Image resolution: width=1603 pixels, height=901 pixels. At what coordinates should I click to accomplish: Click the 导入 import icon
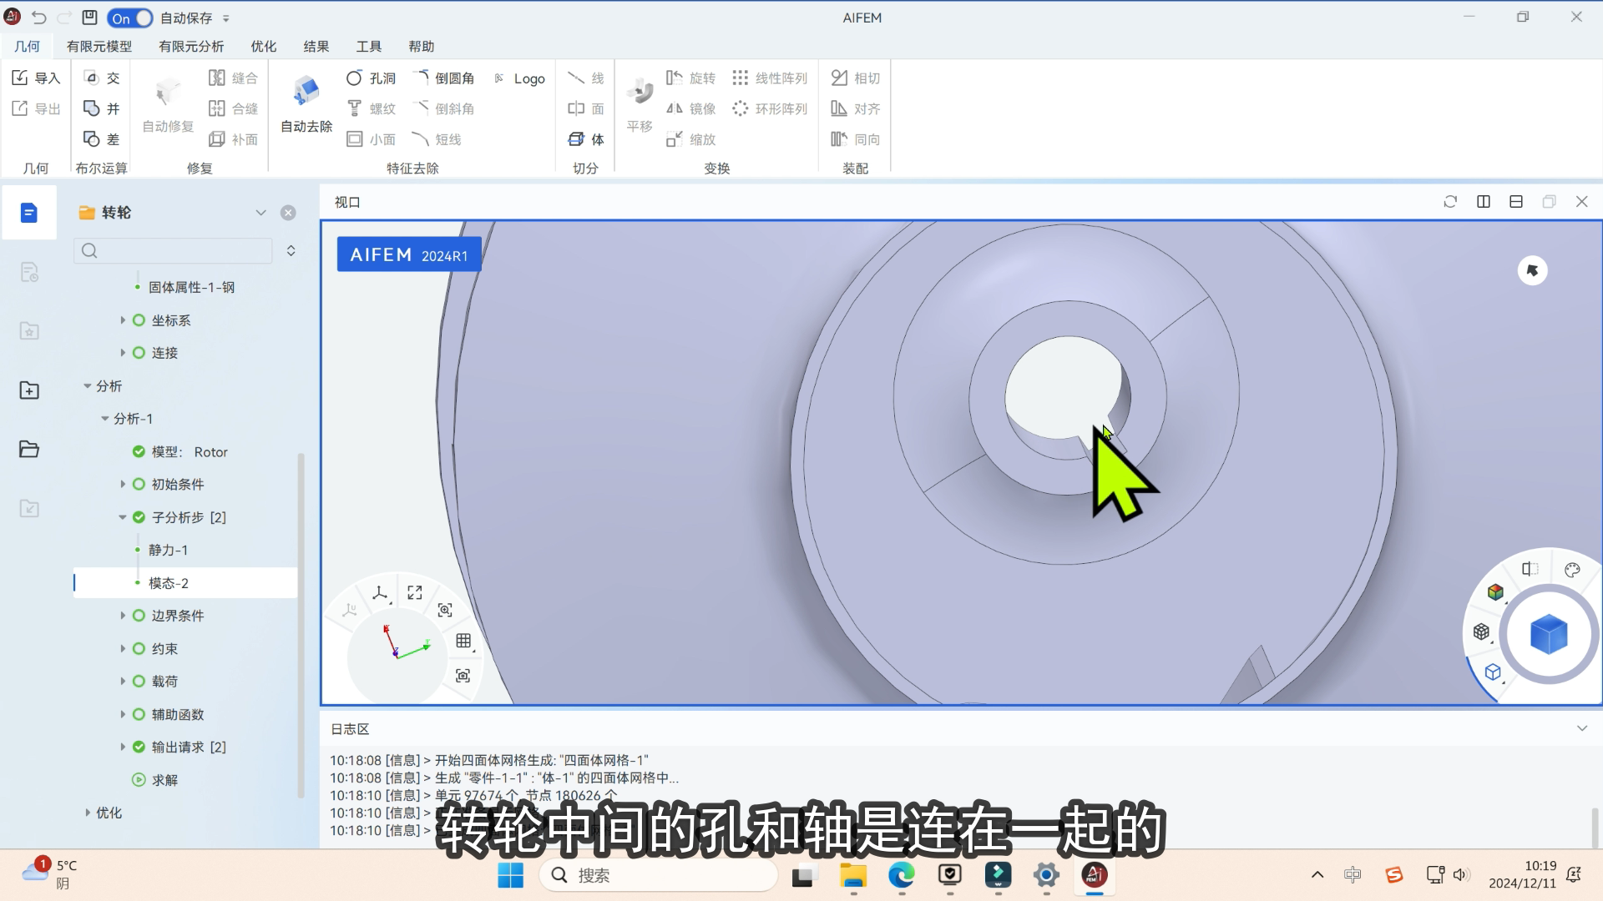pos(20,78)
